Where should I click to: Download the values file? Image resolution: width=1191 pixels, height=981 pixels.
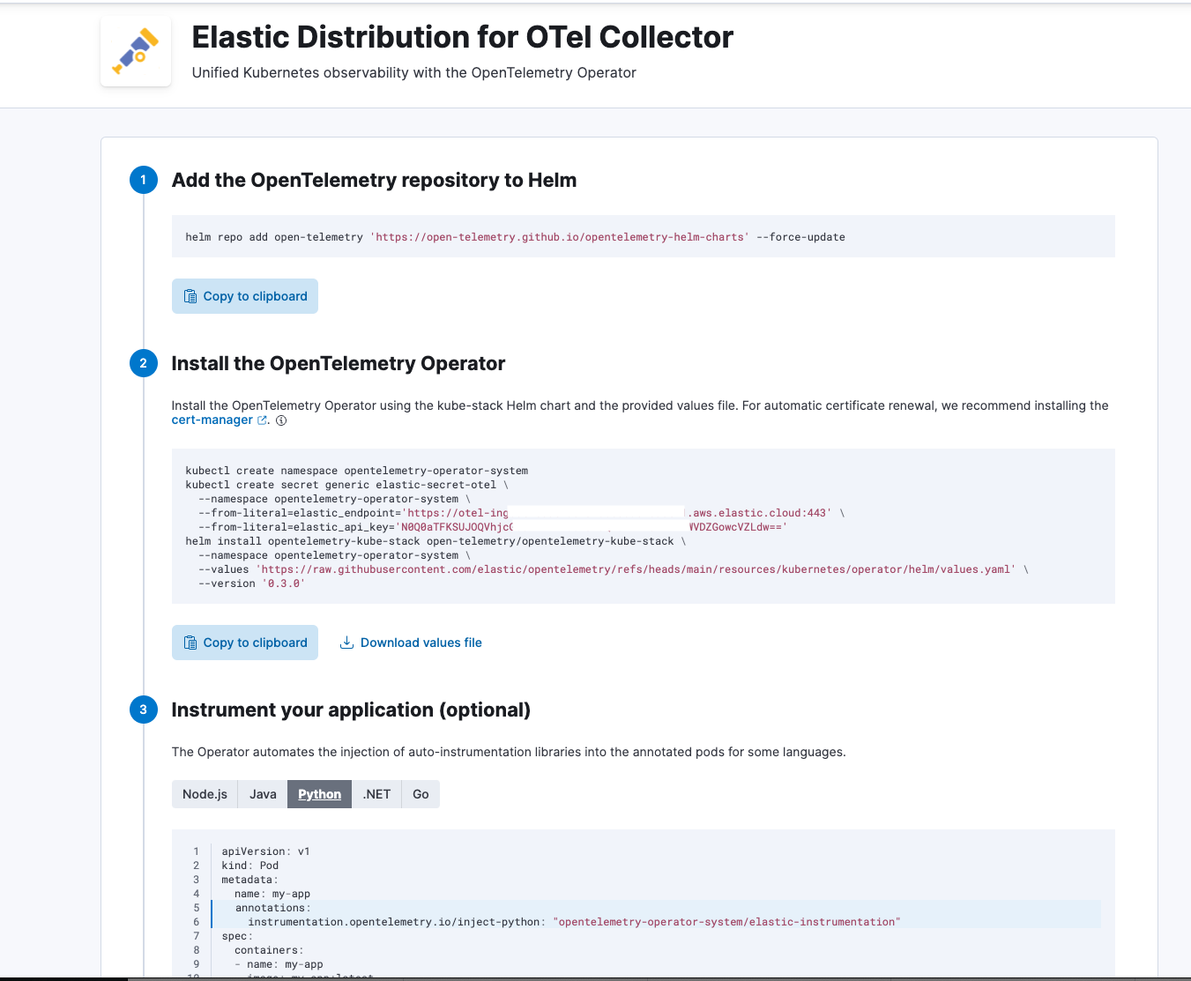coord(421,643)
